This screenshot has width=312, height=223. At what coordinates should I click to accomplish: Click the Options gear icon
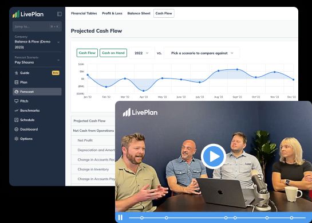17,139
